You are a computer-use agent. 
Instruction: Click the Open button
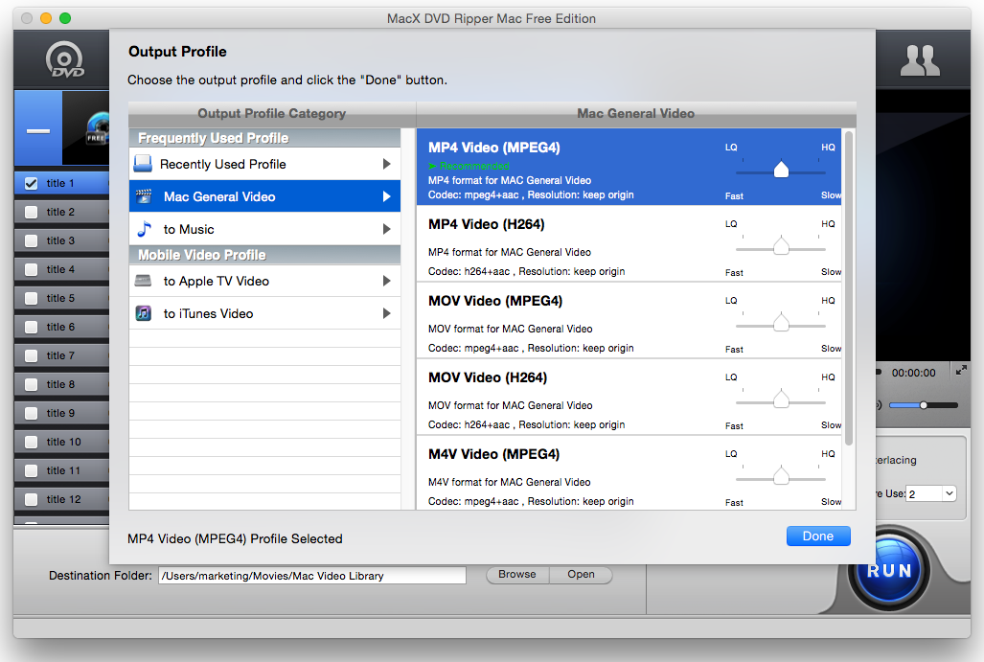pos(582,575)
